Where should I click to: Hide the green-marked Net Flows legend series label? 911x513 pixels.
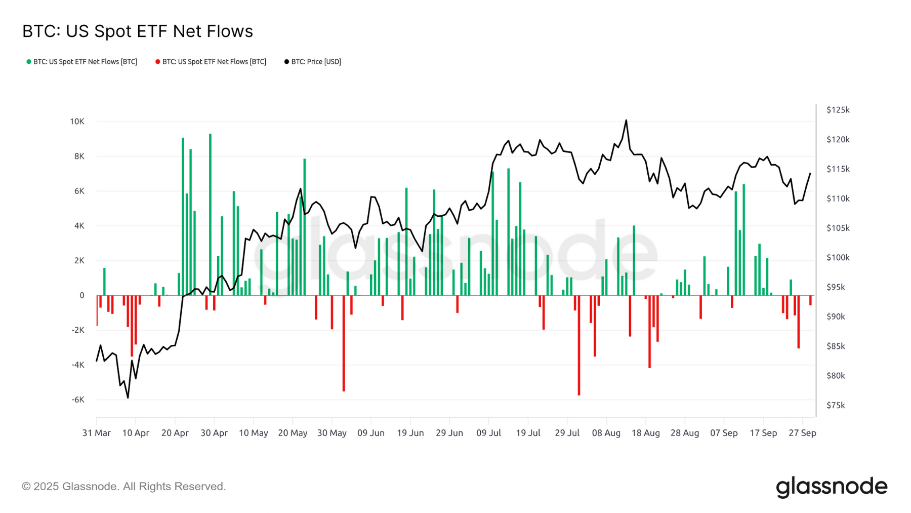85,62
